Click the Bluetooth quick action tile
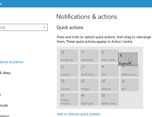Viewport: 152px width, 117px height. [x=128, y=59]
